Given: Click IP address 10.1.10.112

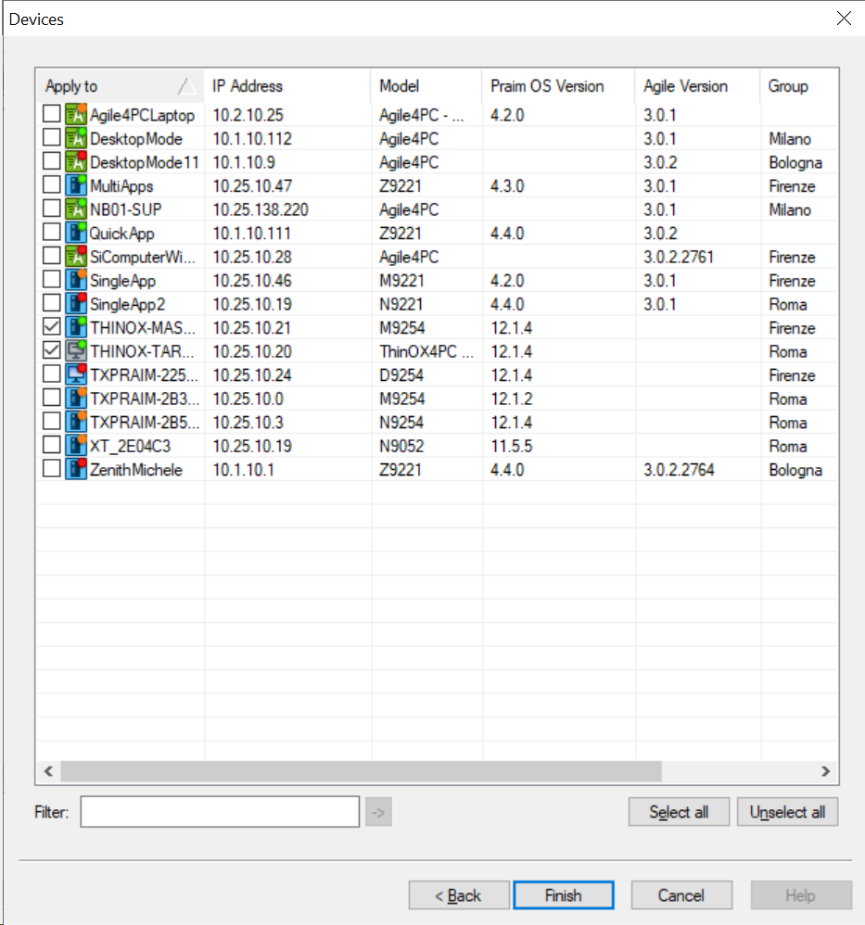Looking at the screenshot, I should point(252,139).
